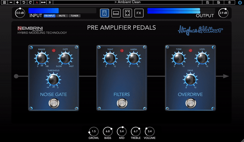Click the Nembrini Audio logo
The image size is (244, 142).
(x=30, y=28)
